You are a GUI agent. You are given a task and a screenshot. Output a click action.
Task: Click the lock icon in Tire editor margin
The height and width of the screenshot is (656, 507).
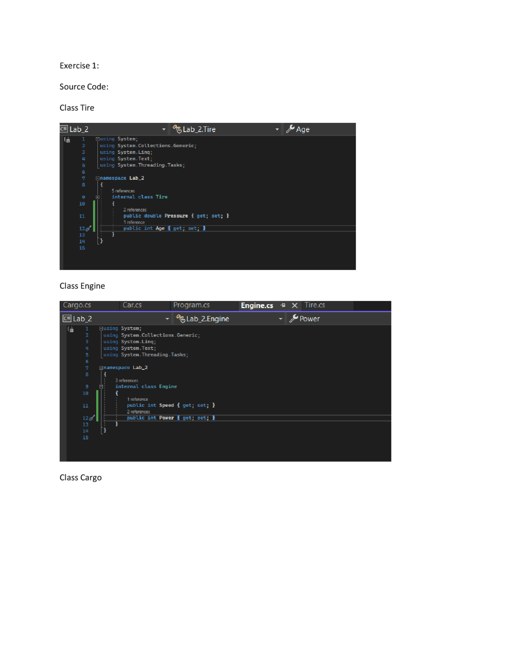click(x=67, y=139)
